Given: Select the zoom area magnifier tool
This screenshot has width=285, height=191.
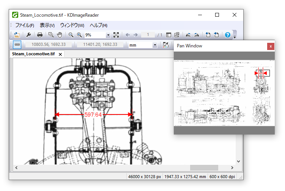Looking at the screenshot, I should tap(51, 35).
